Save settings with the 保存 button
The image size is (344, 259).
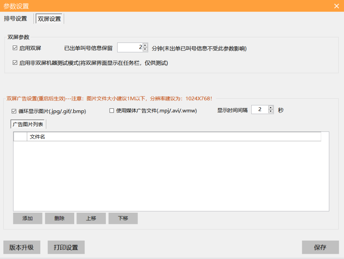coord(320,247)
